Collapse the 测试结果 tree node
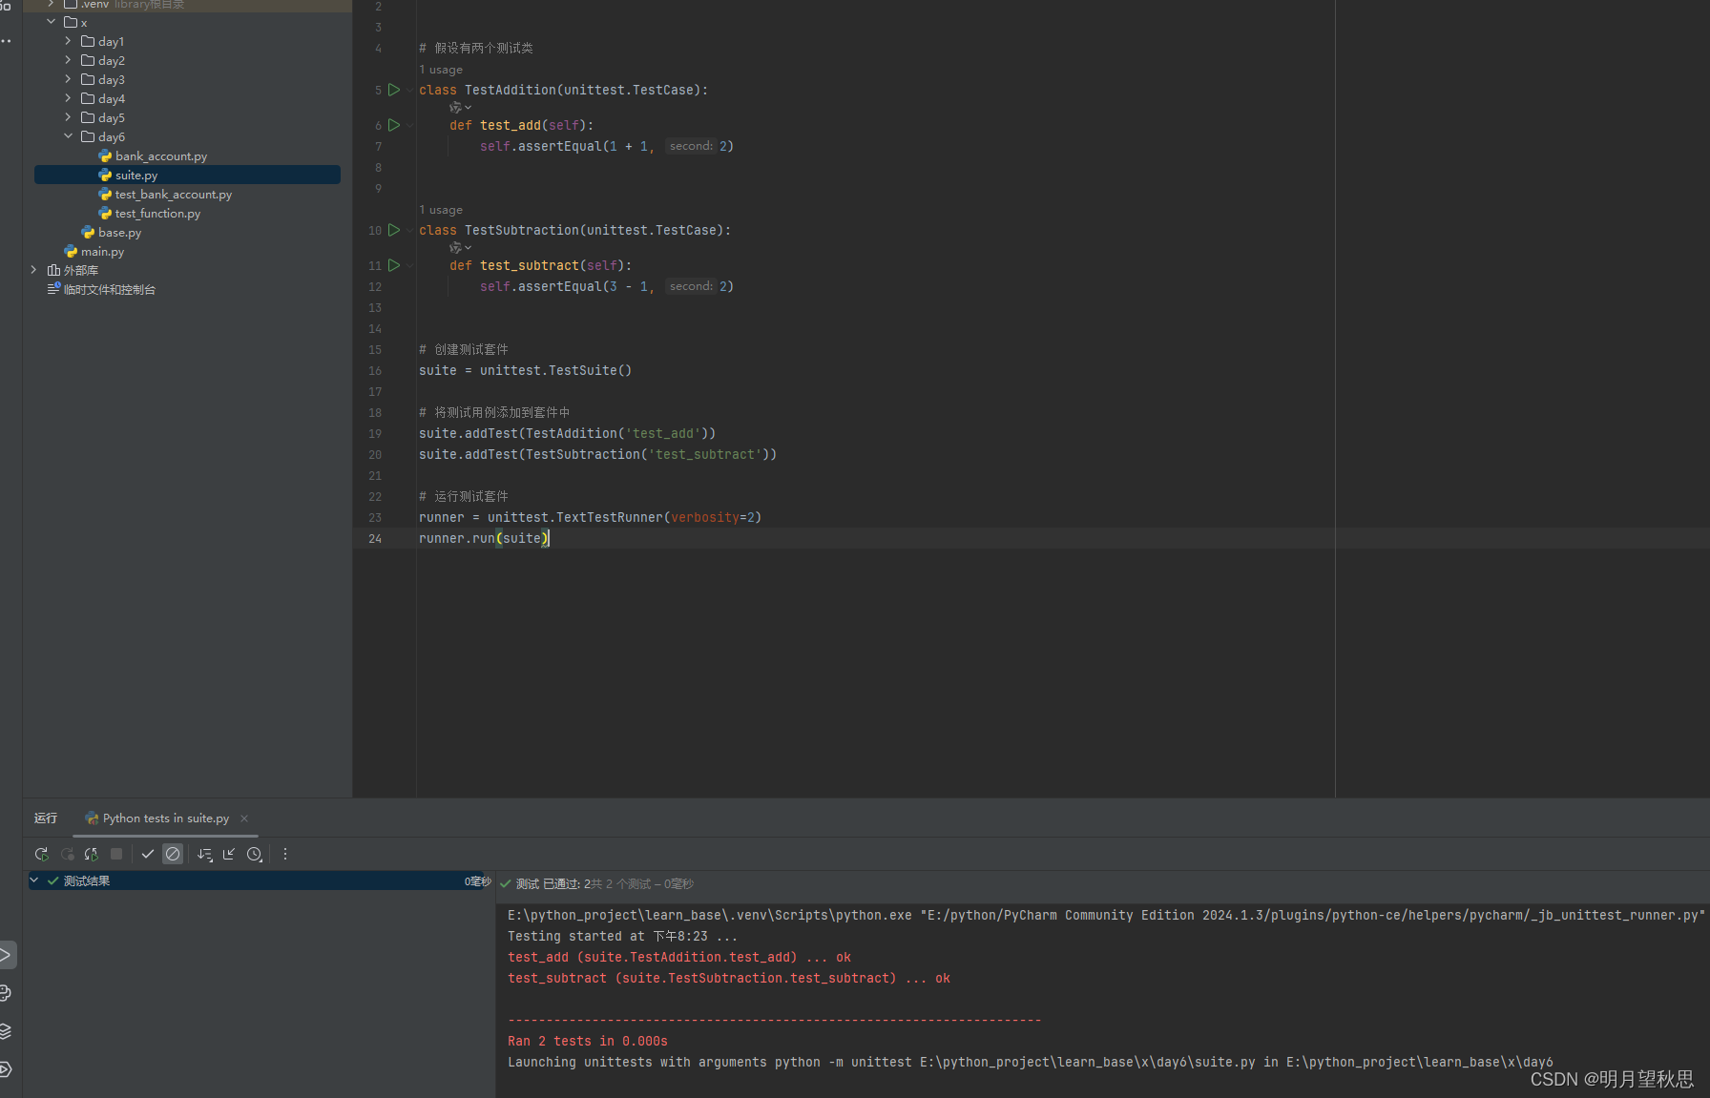Screen dimensions: 1710x1098 pyautogui.click(x=34, y=880)
